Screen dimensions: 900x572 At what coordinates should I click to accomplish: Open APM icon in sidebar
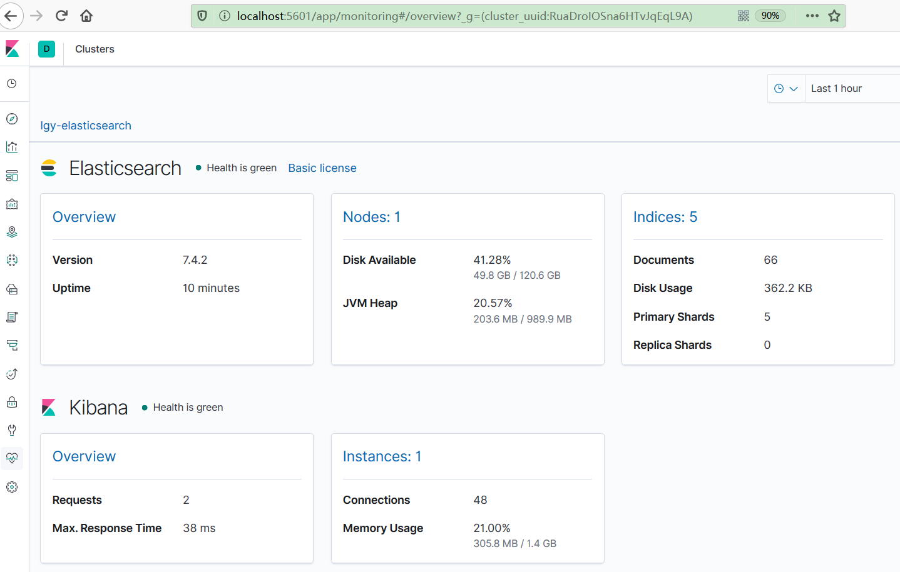[12, 345]
